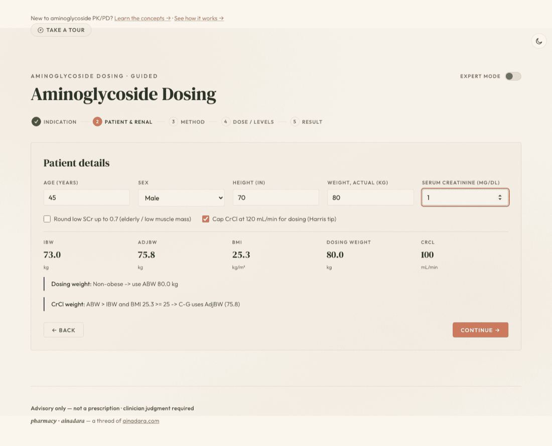552x446 pixels.
Task: Click the CrCl weight explanation note
Action: (x=146, y=304)
